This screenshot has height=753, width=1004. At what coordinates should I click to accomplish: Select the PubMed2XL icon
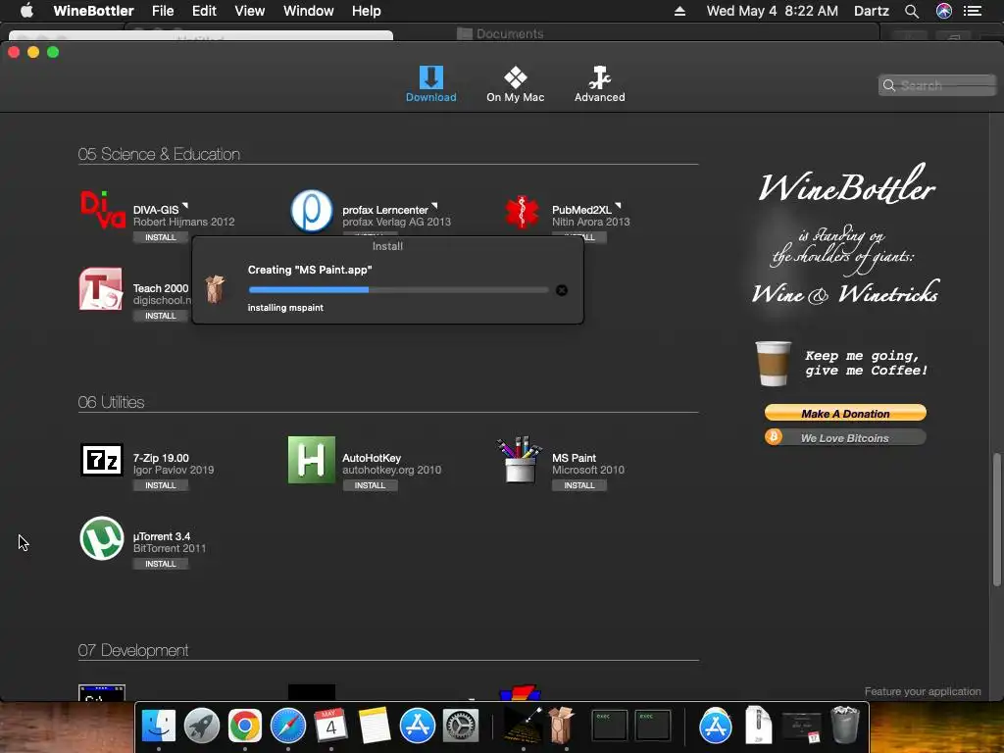pos(522,212)
